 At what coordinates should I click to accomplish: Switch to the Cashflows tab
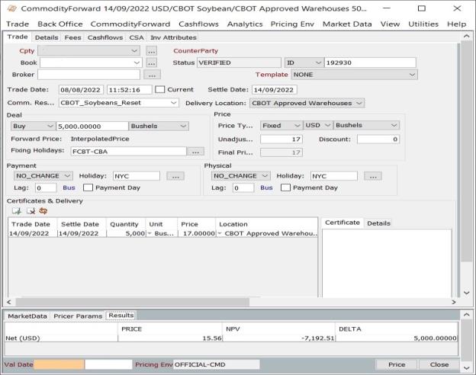tap(105, 37)
